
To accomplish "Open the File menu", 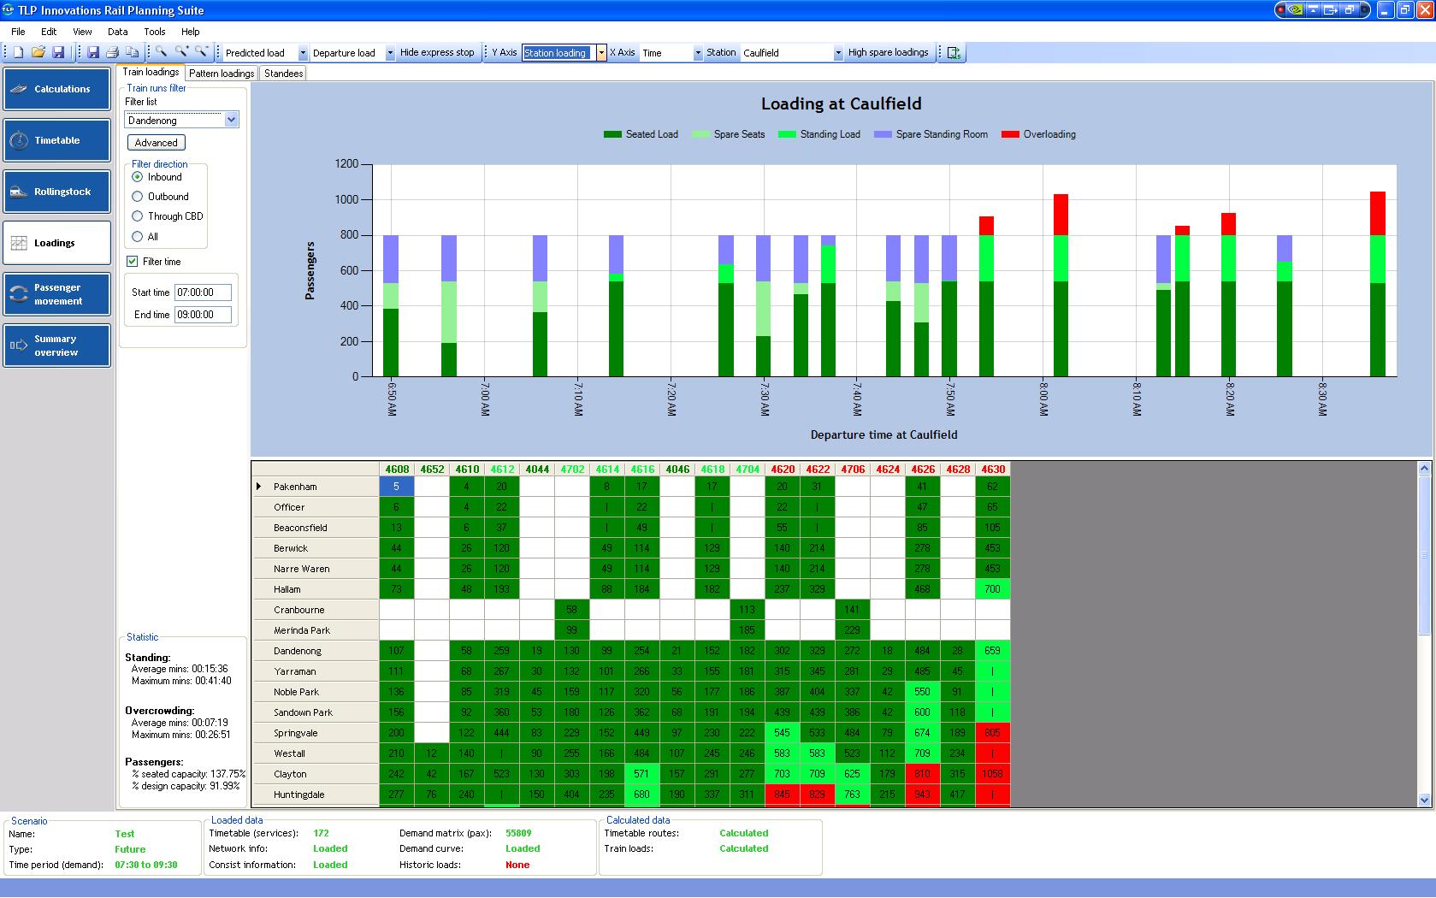I will (x=18, y=32).
